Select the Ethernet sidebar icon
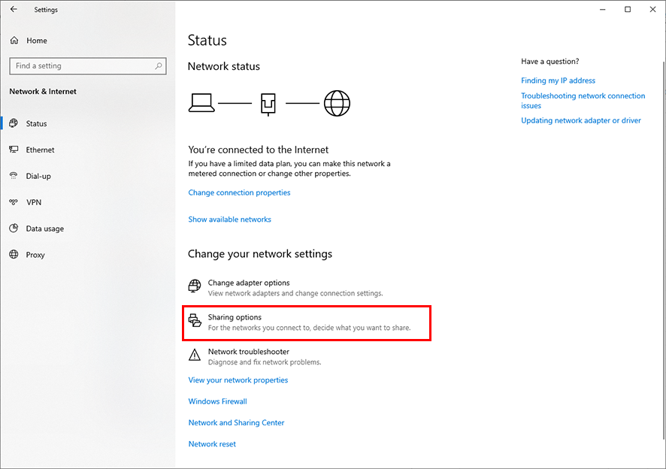The height and width of the screenshot is (469, 666). [x=14, y=150]
